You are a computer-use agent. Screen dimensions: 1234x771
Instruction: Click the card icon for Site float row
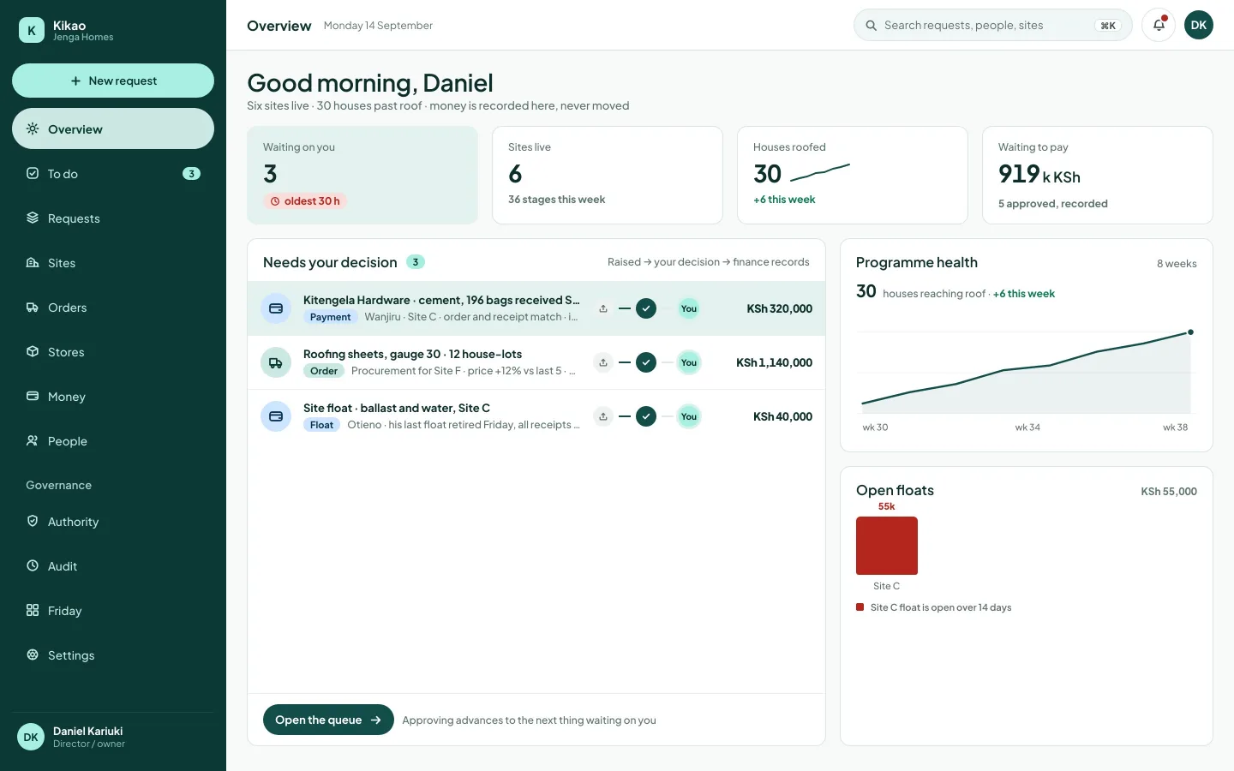pyautogui.click(x=276, y=416)
